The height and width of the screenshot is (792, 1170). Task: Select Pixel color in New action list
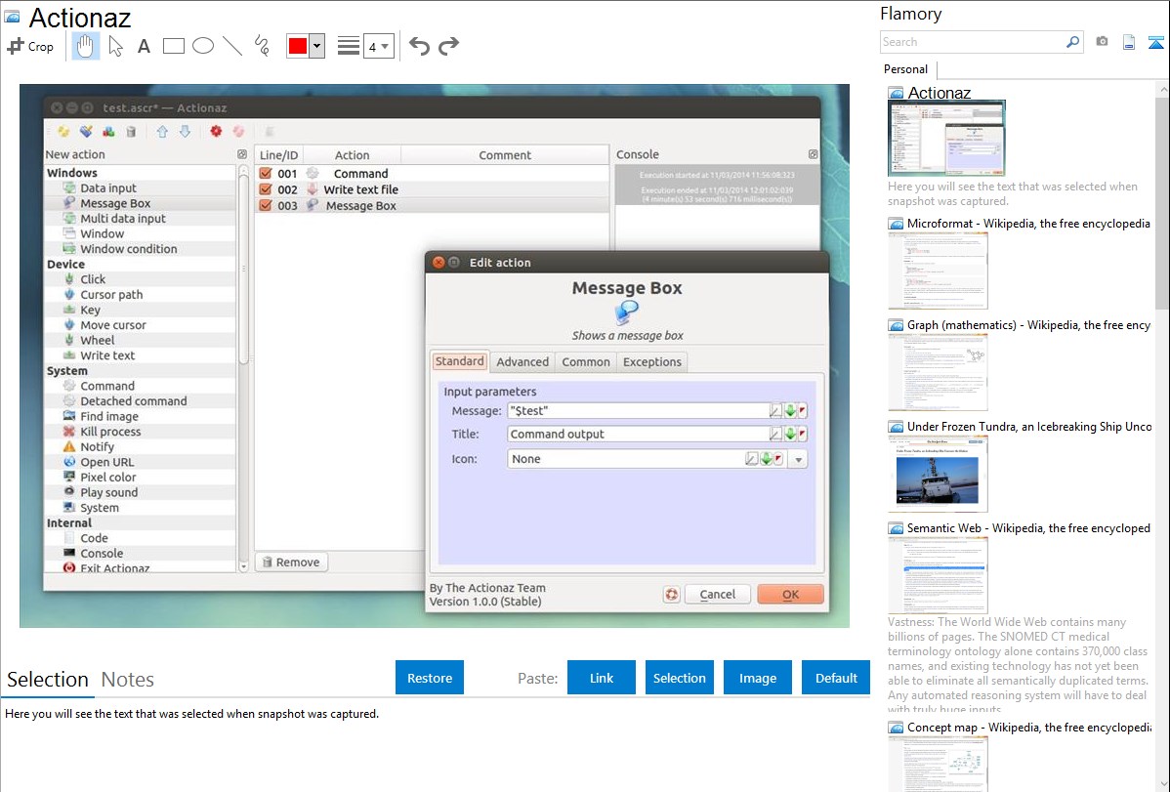pyautogui.click(x=108, y=477)
